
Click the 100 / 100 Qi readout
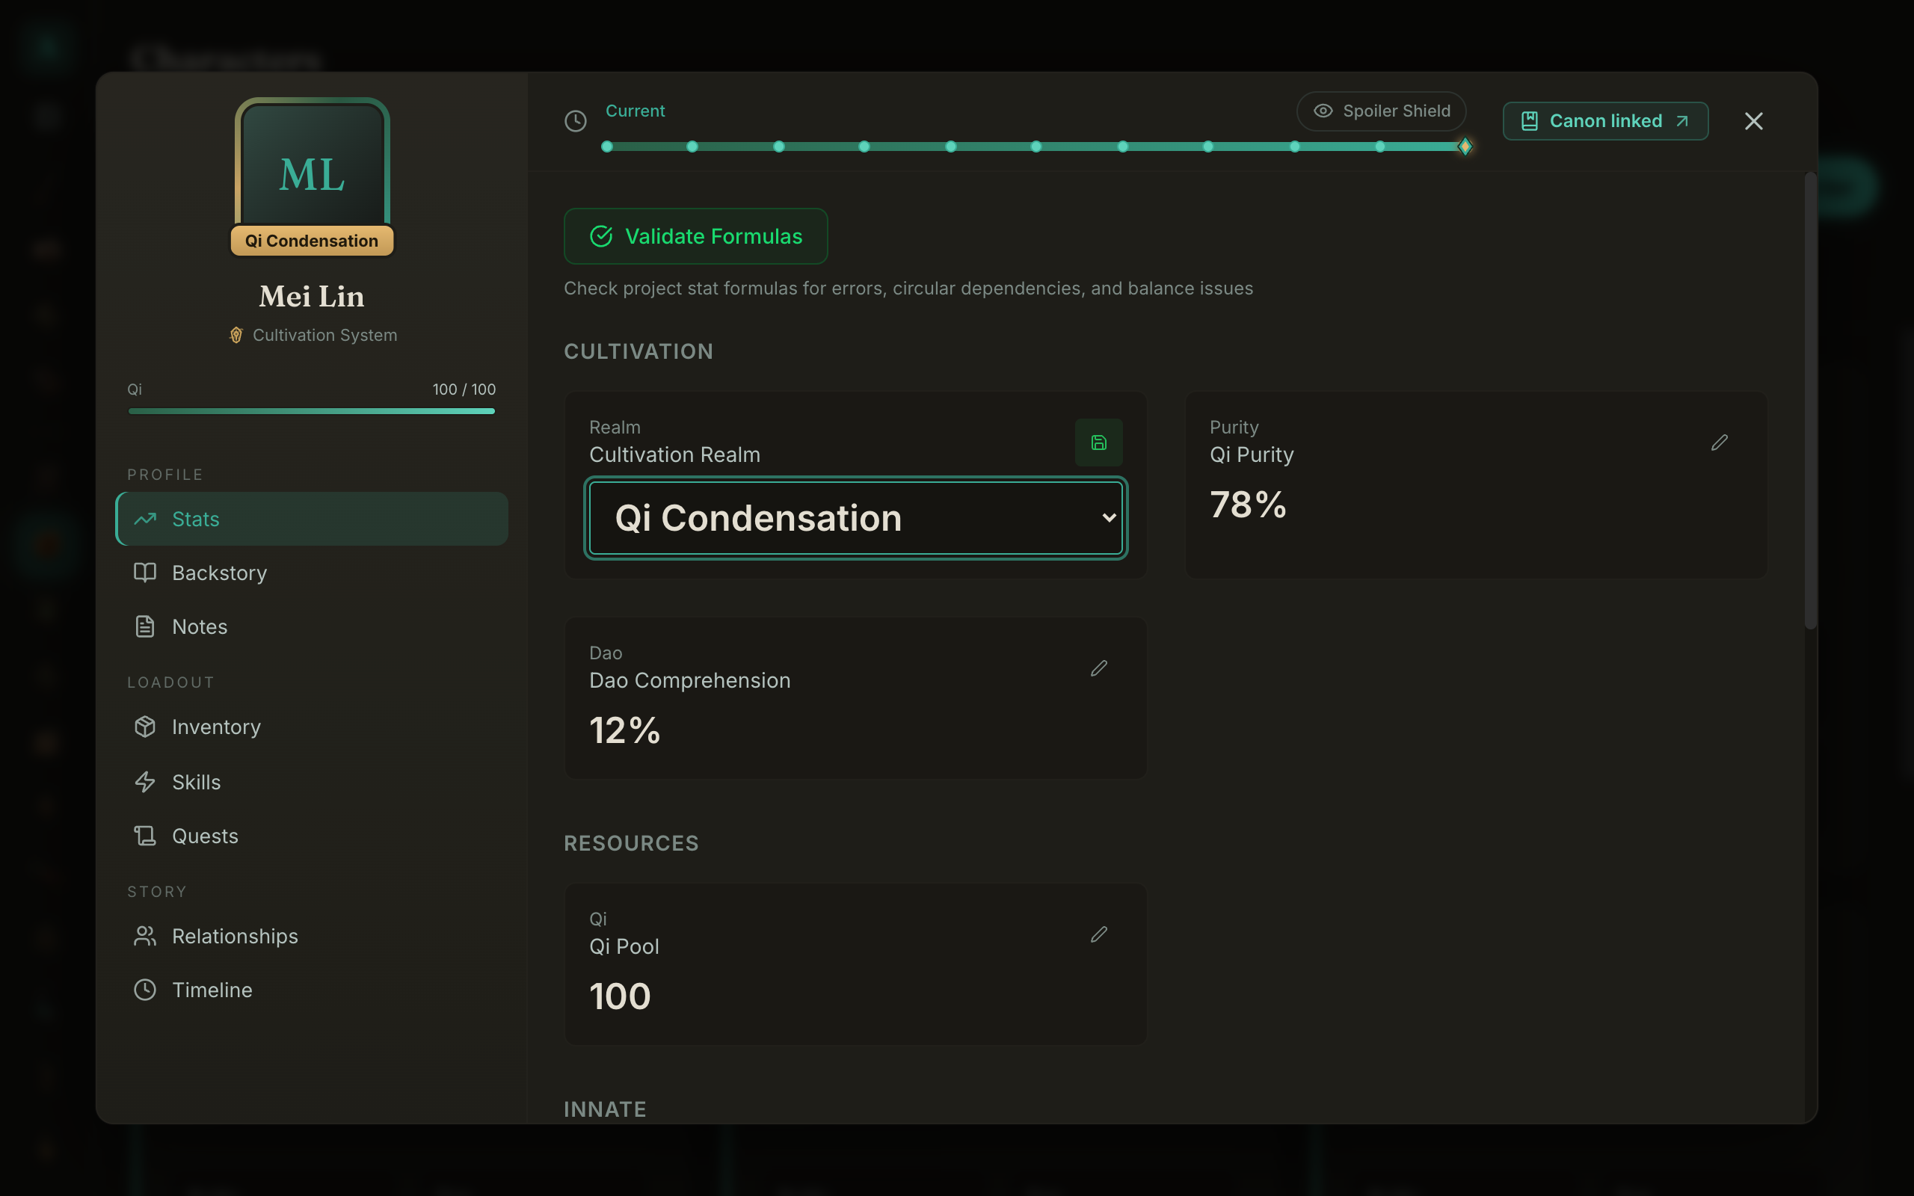(x=464, y=389)
